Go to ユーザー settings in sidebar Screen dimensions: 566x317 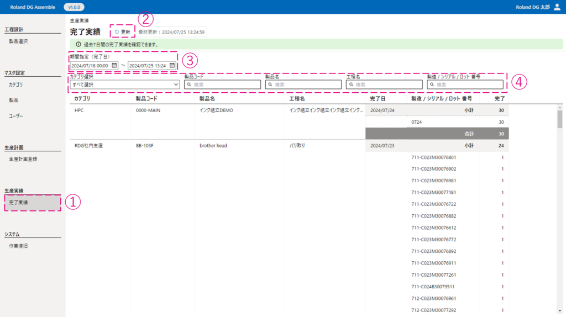[16, 116]
